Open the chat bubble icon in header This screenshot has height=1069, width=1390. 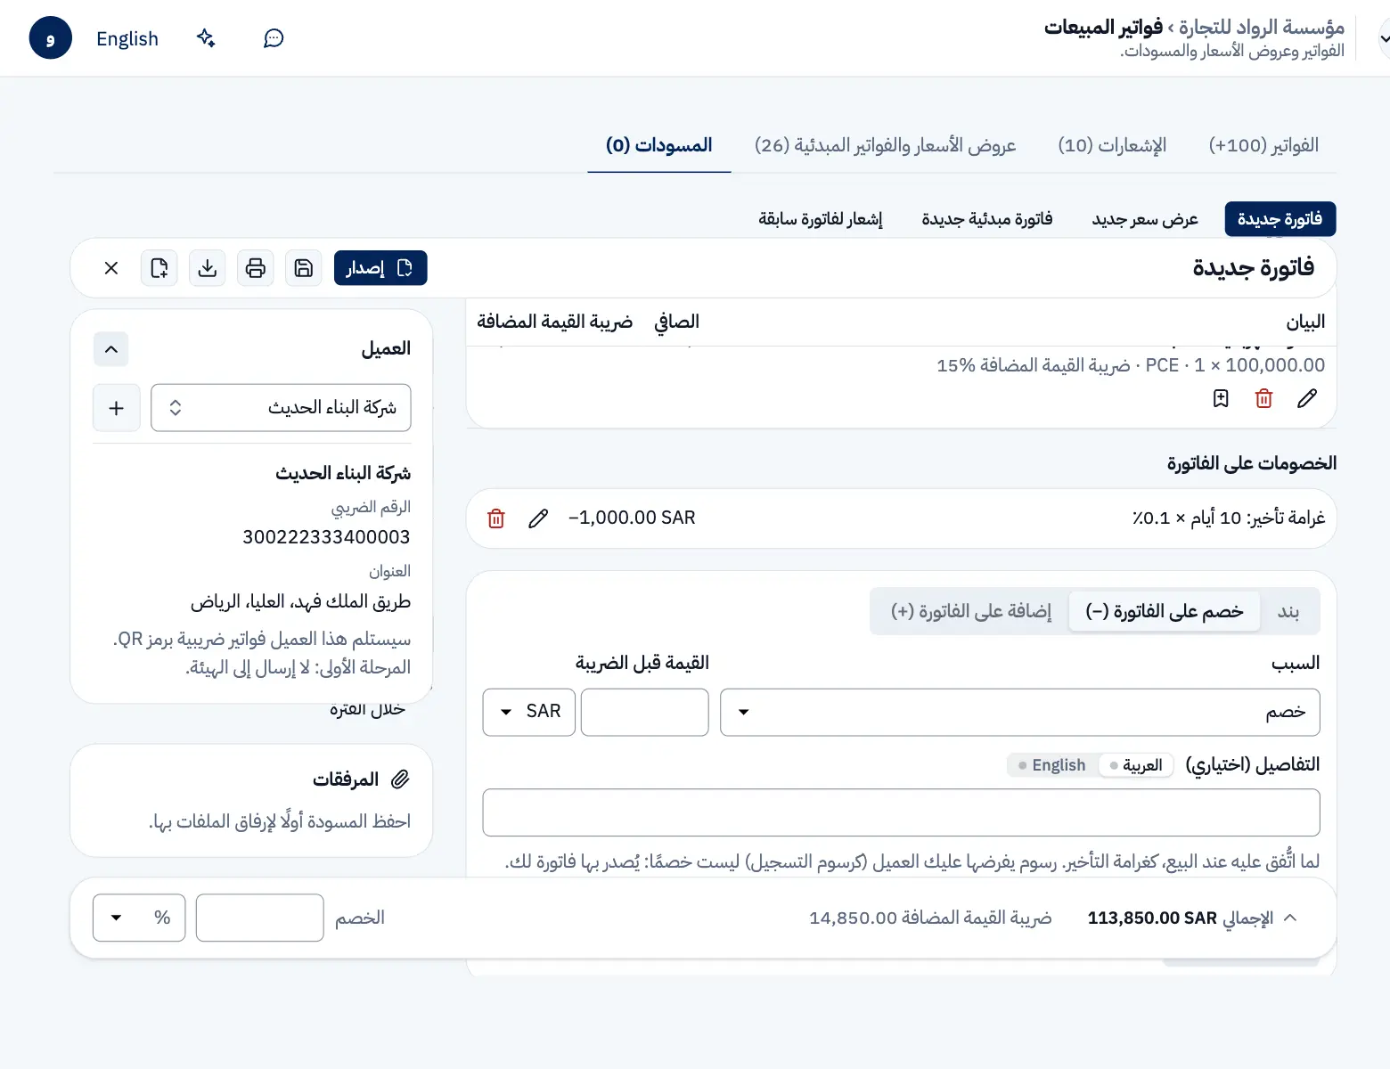274,38
